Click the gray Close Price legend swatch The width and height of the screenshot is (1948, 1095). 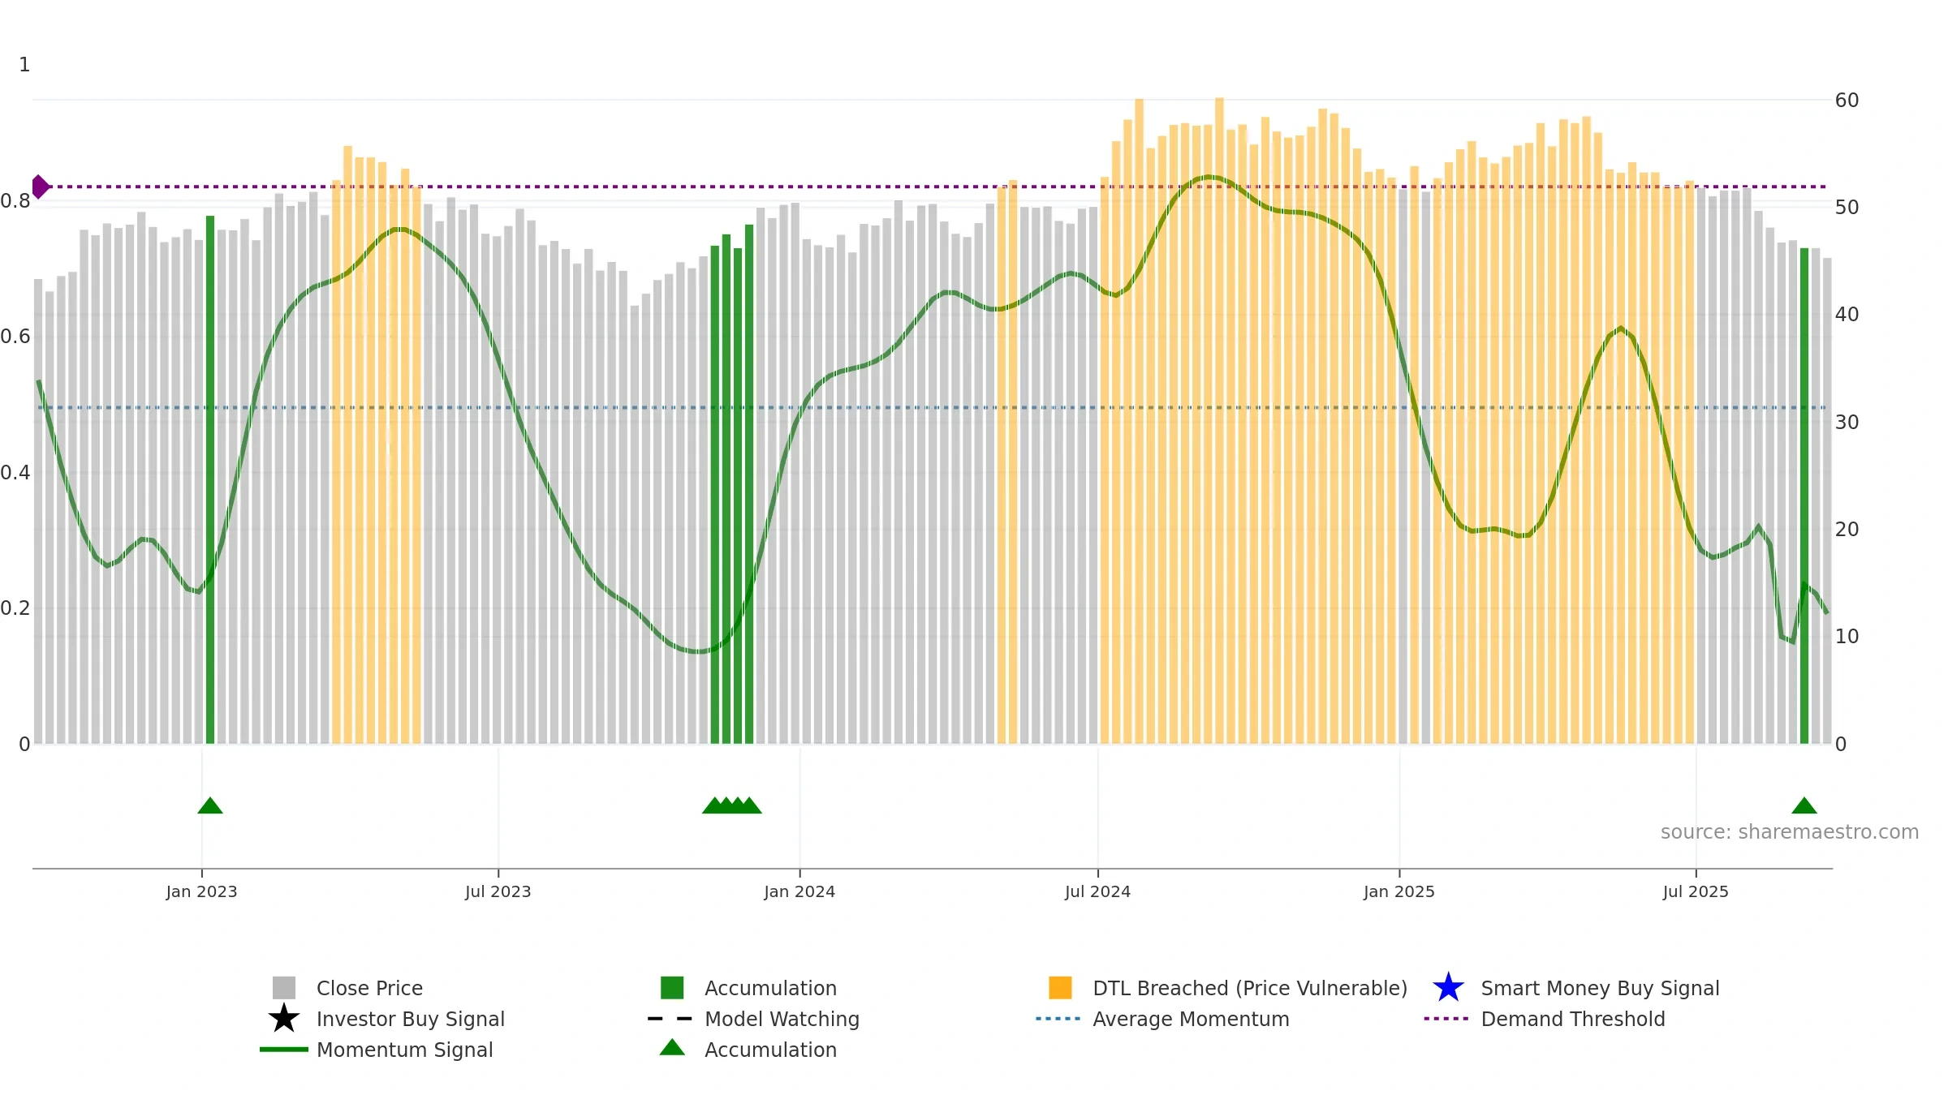pos(284,987)
